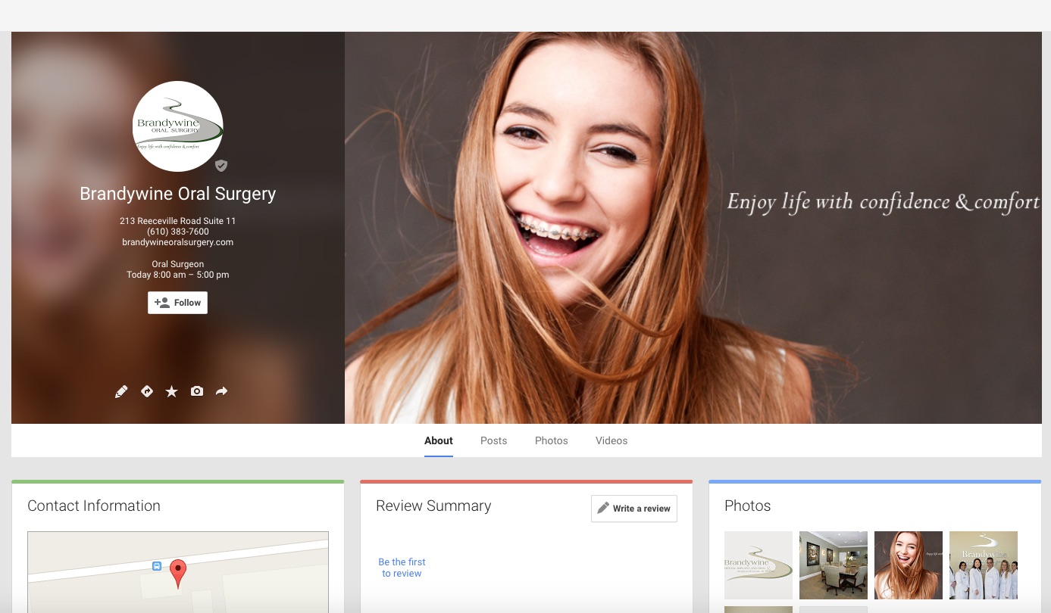The image size is (1051, 613).
Task: Open the Brandywine Oral Surgery round logo
Action: coord(178,126)
